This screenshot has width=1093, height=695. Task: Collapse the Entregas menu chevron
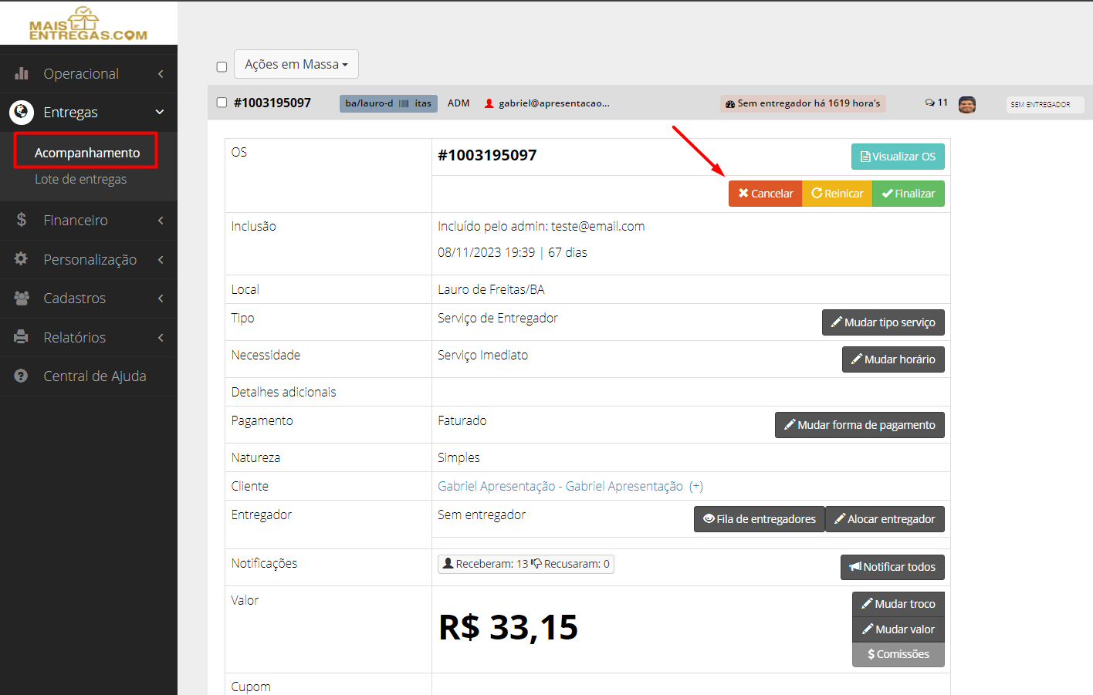coord(160,112)
